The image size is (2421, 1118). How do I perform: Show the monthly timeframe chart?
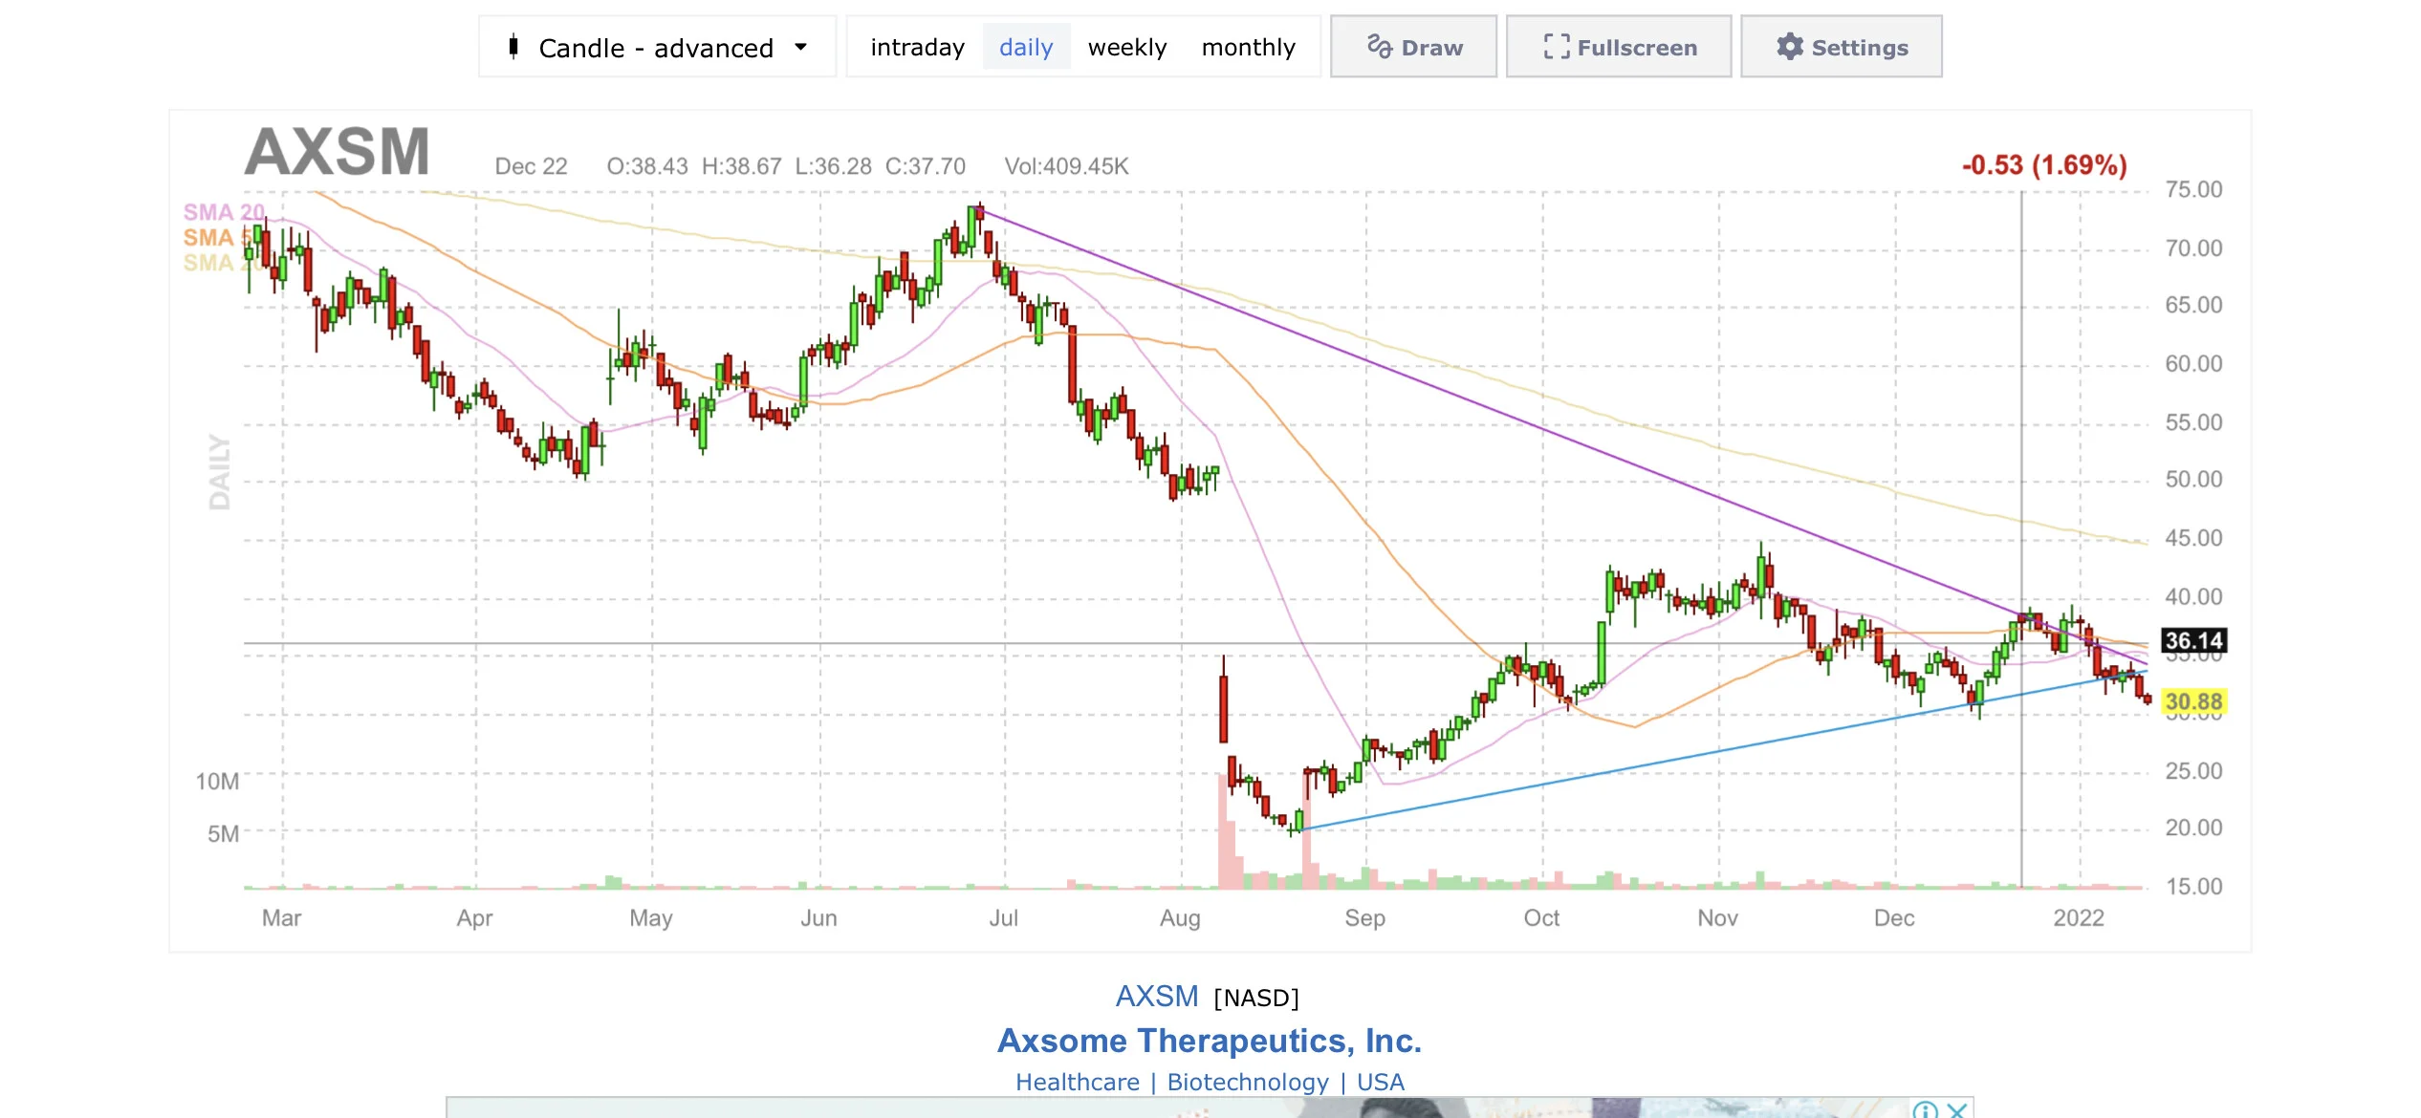[1249, 48]
